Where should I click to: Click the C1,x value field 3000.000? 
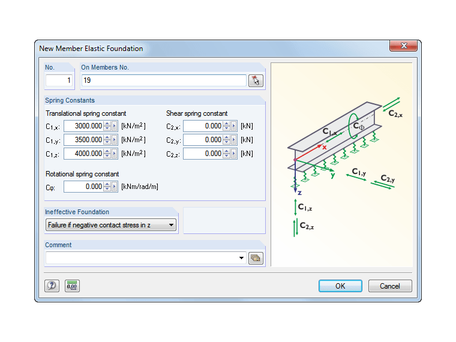pos(84,126)
